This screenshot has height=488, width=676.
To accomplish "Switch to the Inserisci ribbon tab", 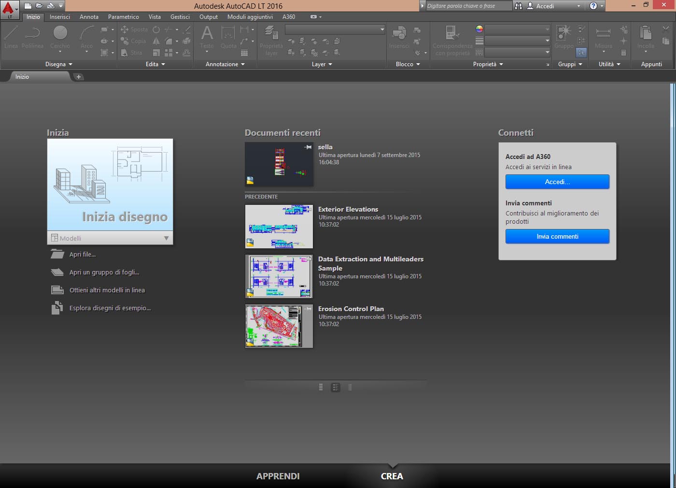I will (x=60, y=16).
